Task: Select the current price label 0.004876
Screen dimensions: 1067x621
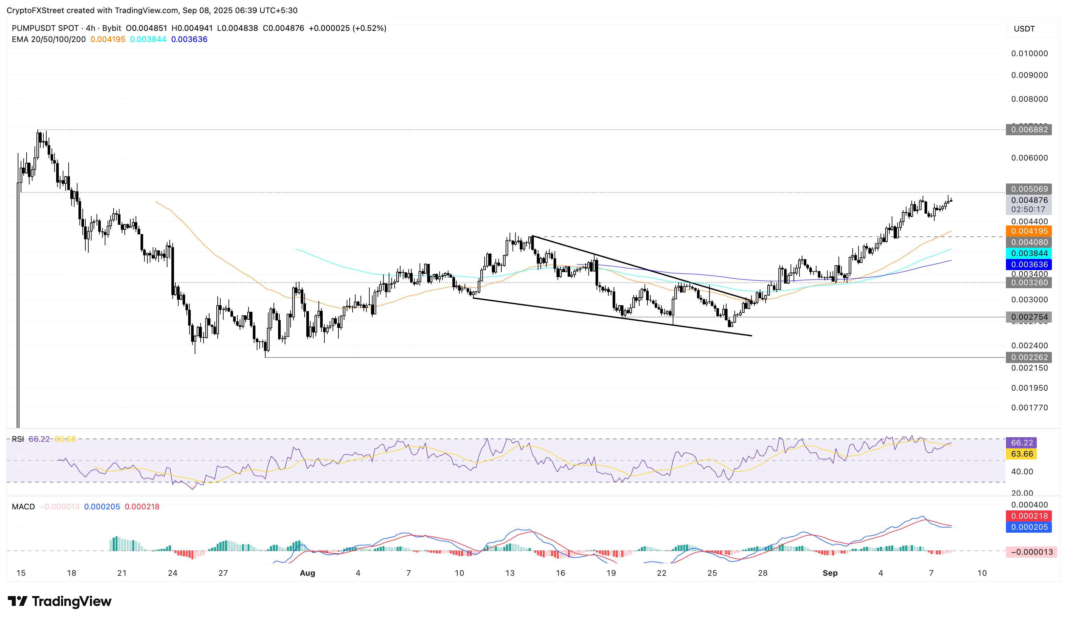Action: 1029,200
